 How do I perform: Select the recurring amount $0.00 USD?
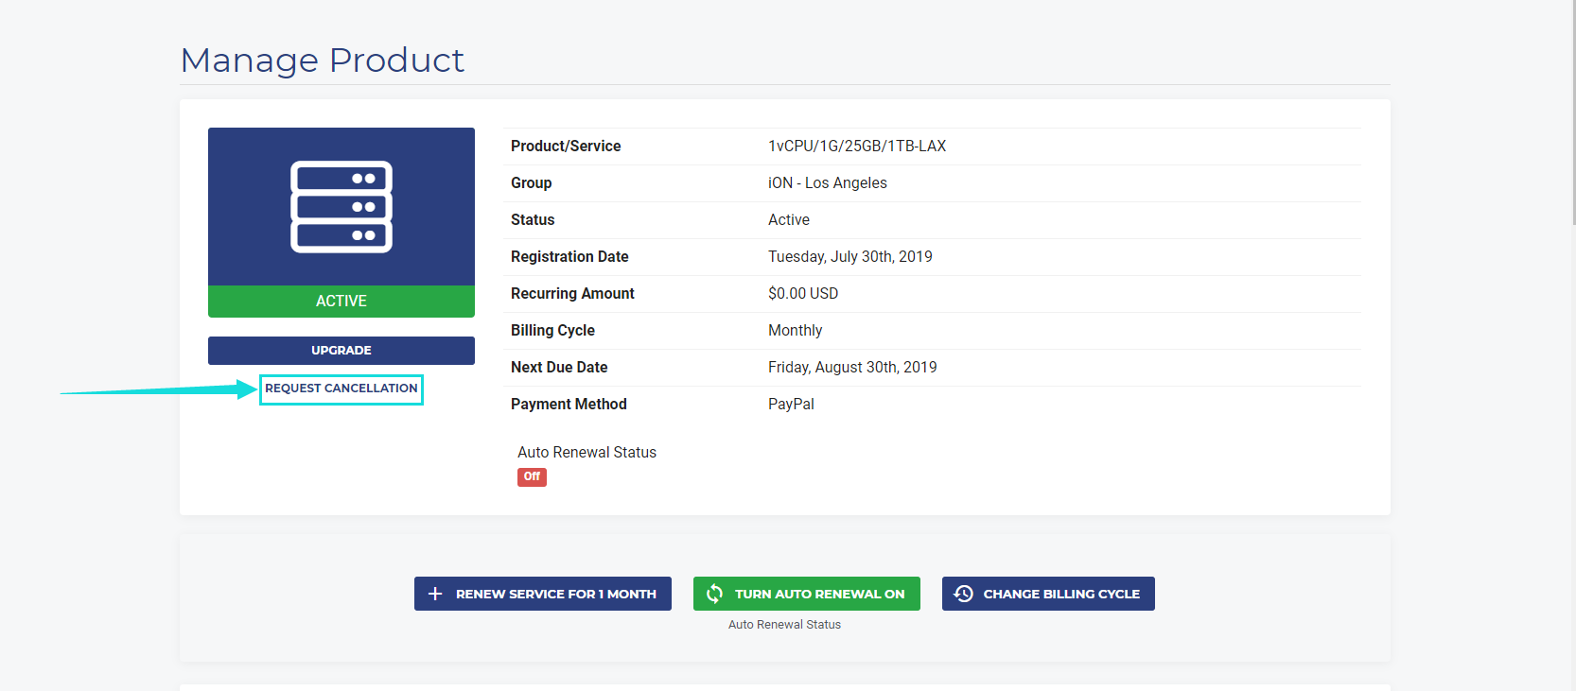803,294
